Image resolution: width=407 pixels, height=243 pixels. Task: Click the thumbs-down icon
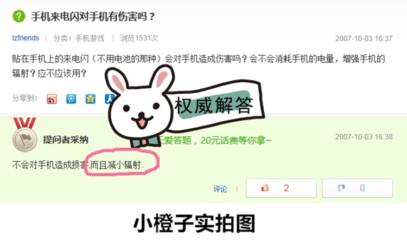341,188
